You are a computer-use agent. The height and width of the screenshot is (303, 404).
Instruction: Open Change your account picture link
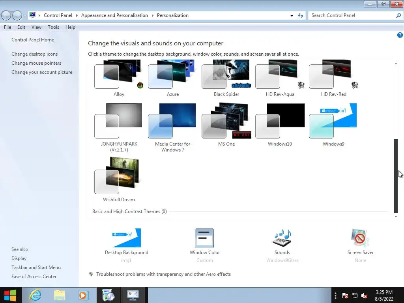click(x=42, y=72)
